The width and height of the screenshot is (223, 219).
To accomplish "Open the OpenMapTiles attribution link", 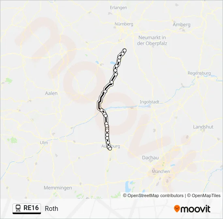I will click(204, 195).
